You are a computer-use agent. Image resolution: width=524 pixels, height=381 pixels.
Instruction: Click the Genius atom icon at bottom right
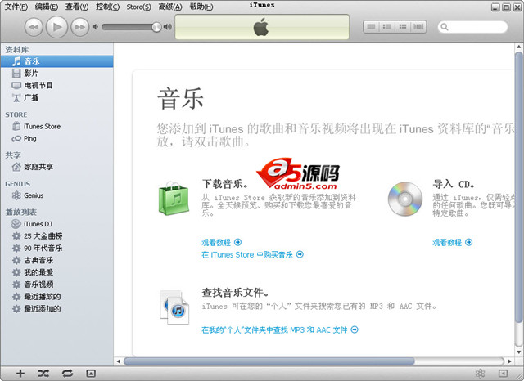pos(480,373)
